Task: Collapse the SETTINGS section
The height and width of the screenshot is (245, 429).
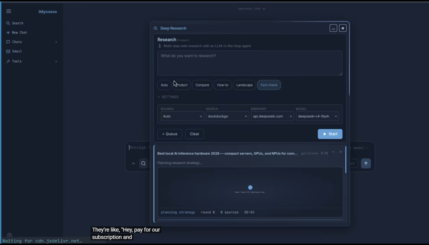Action: point(168,97)
